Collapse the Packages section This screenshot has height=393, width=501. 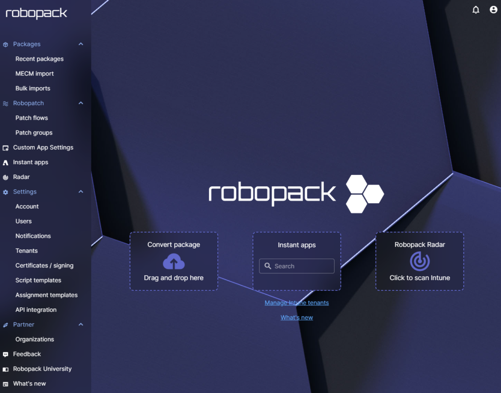[x=81, y=44]
